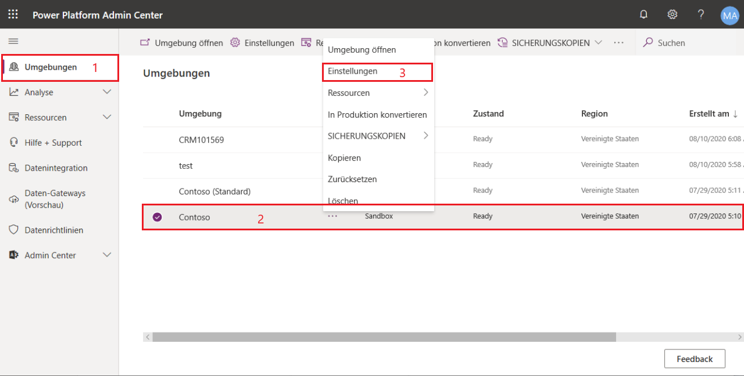Choose Löschen in the context menu
744x376 pixels.
pos(378,200)
